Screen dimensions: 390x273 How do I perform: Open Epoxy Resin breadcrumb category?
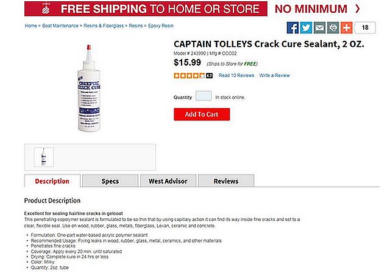(161, 26)
